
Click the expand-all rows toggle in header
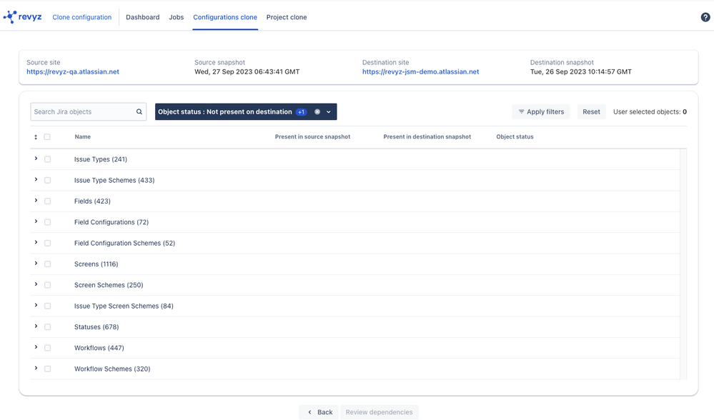[36, 137]
